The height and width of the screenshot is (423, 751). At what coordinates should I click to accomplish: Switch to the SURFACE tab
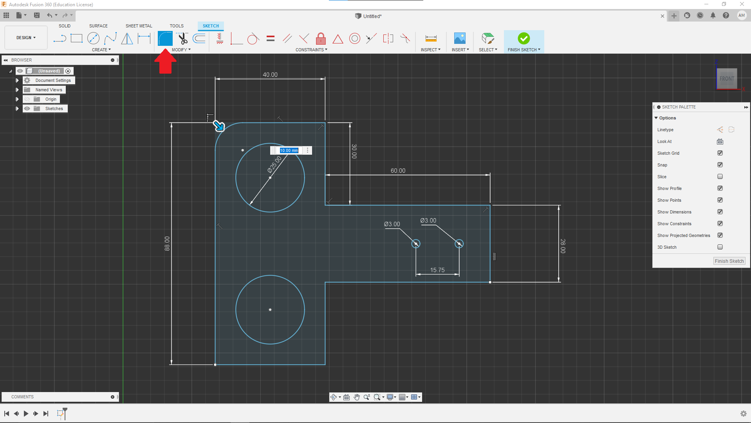point(98,26)
